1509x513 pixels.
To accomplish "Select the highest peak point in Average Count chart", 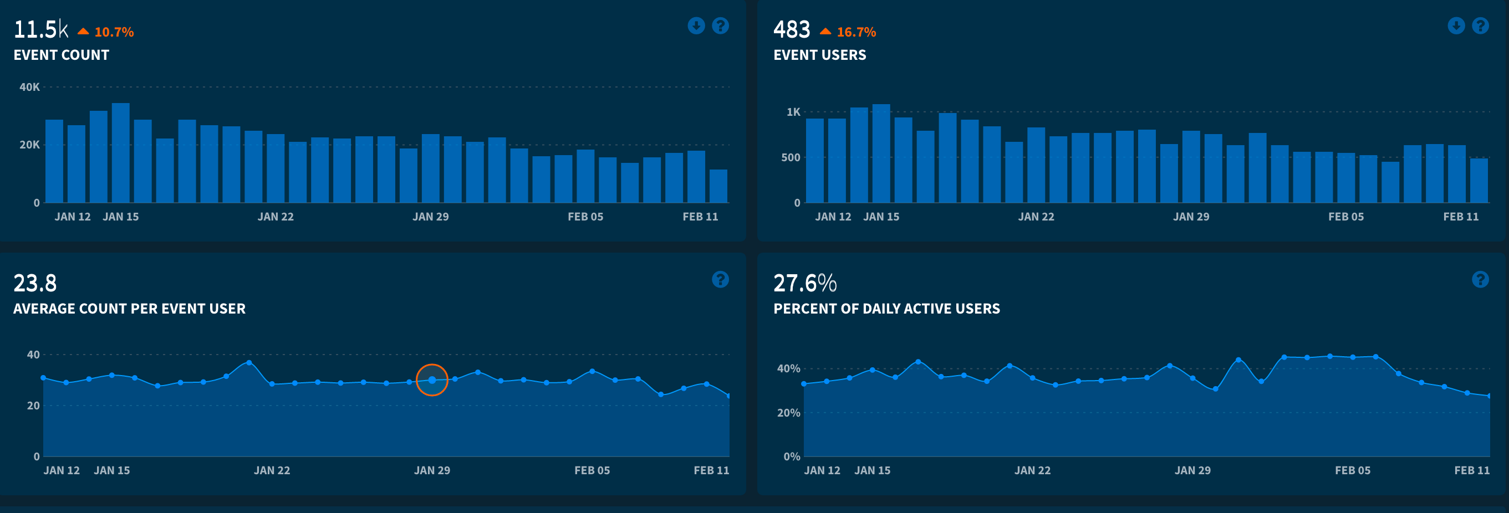I will [249, 363].
